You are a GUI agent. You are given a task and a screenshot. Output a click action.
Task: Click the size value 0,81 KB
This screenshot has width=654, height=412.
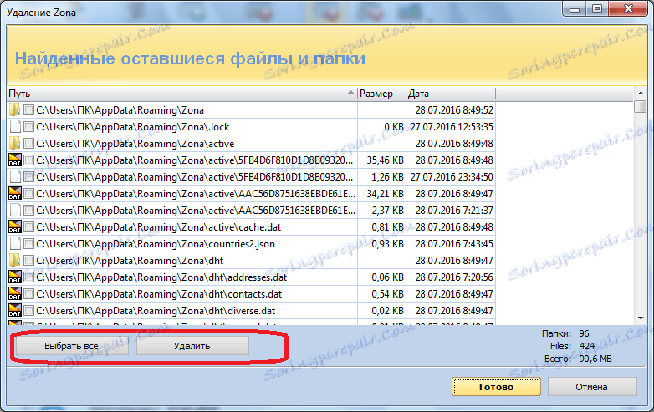click(x=387, y=227)
